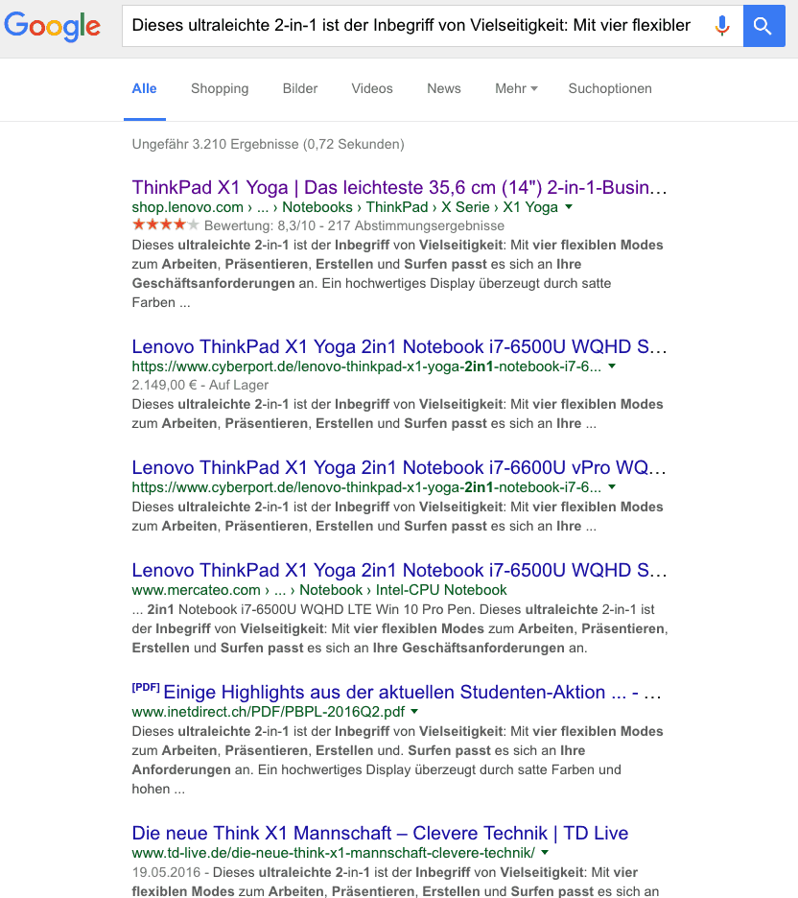Expand the Mehr dropdown menu
The image size is (798, 898).
tap(516, 88)
